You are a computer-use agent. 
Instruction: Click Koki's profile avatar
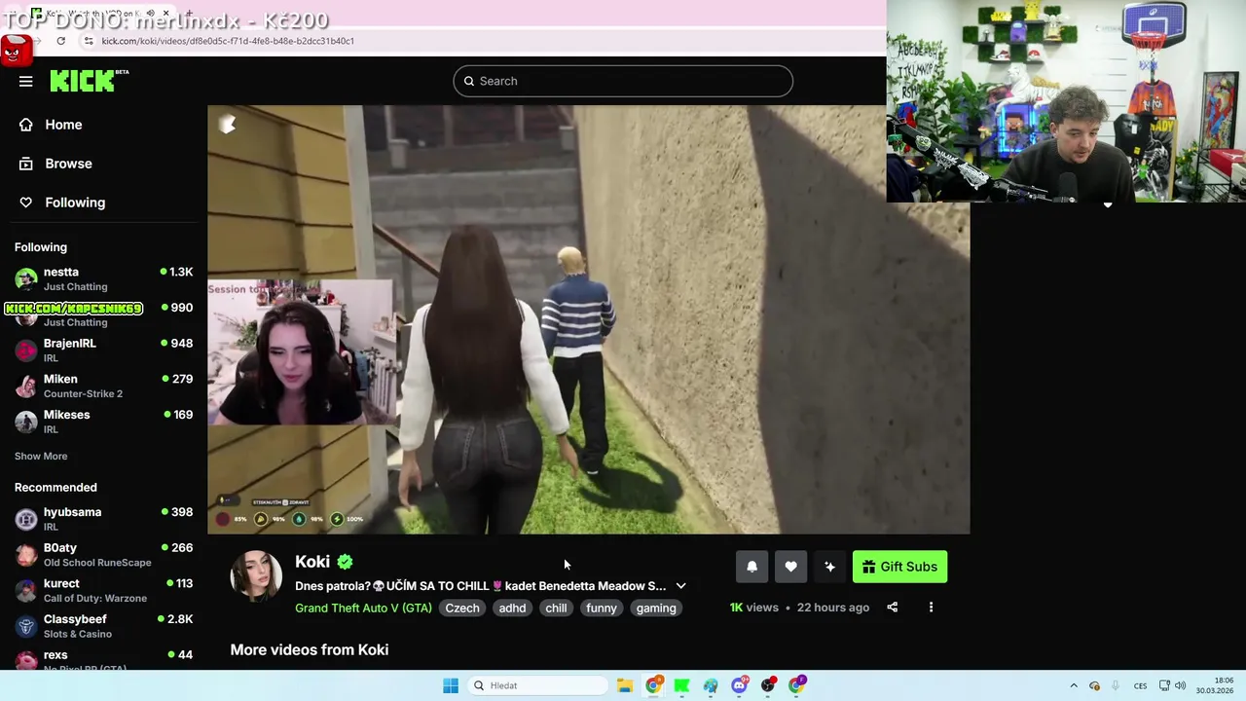click(256, 575)
